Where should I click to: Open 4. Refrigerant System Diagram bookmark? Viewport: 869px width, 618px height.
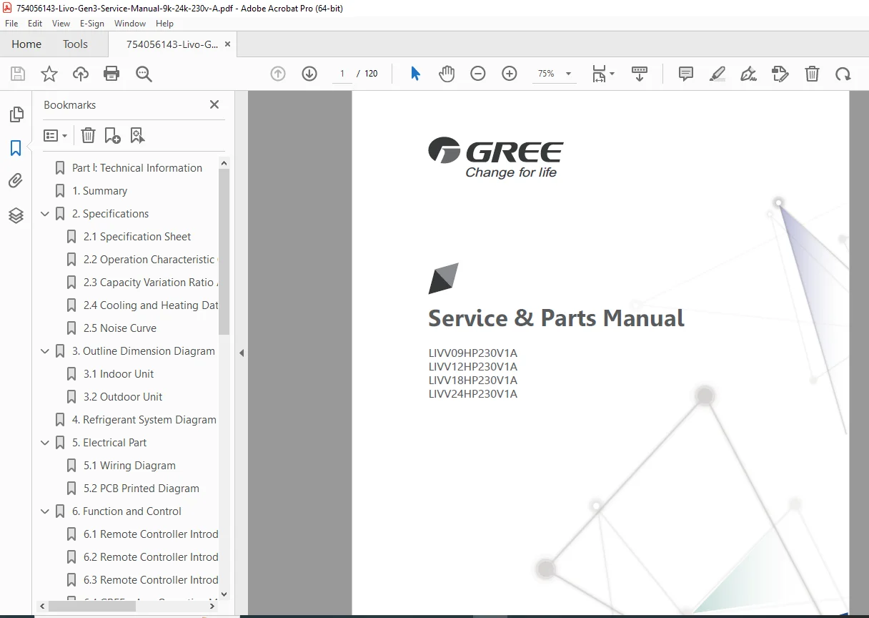pyautogui.click(x=144, y=420)
